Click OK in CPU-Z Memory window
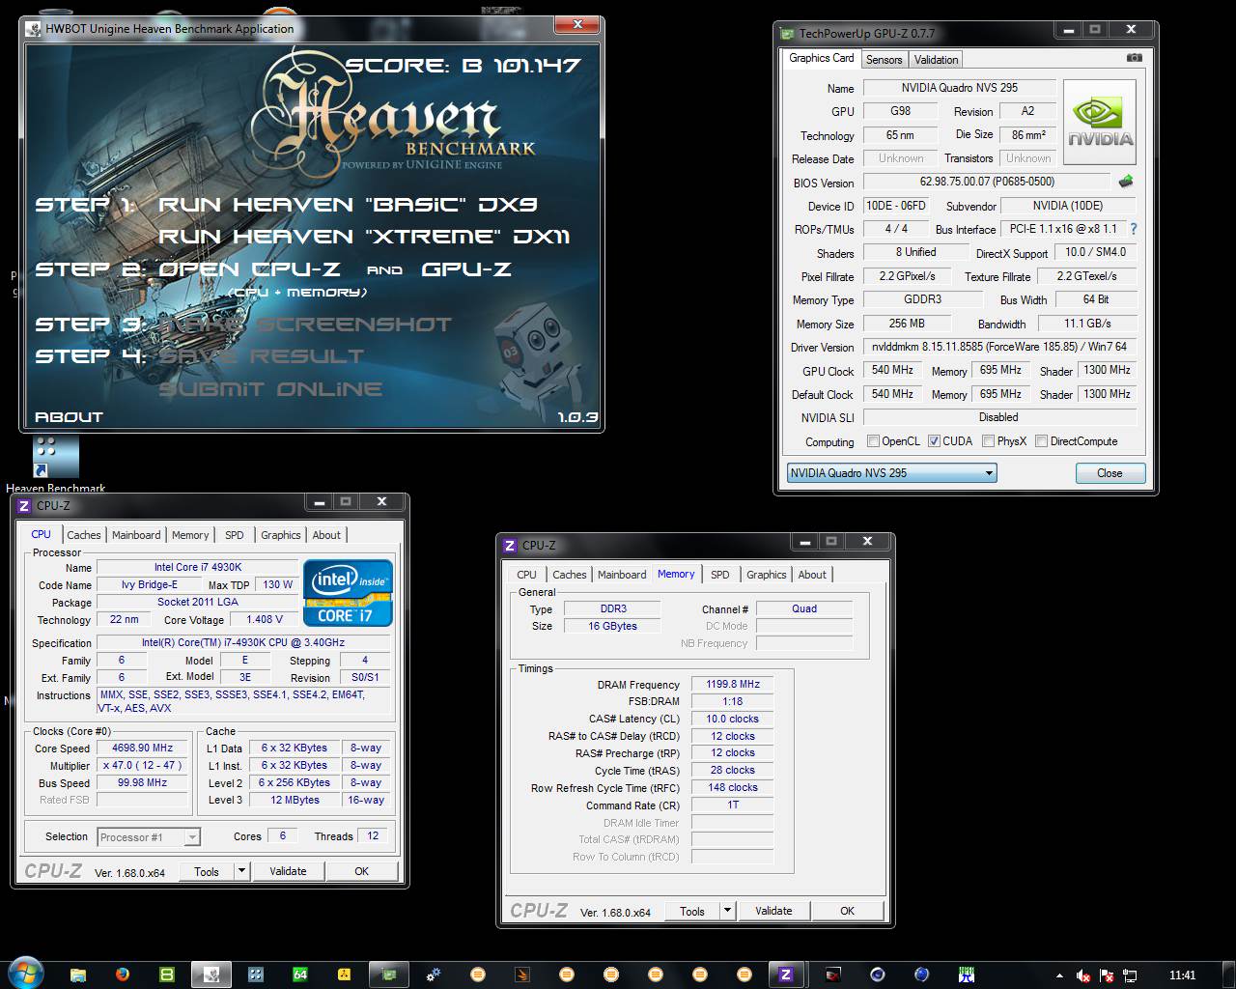1236x989 pixels. click(x=847, y=911)
